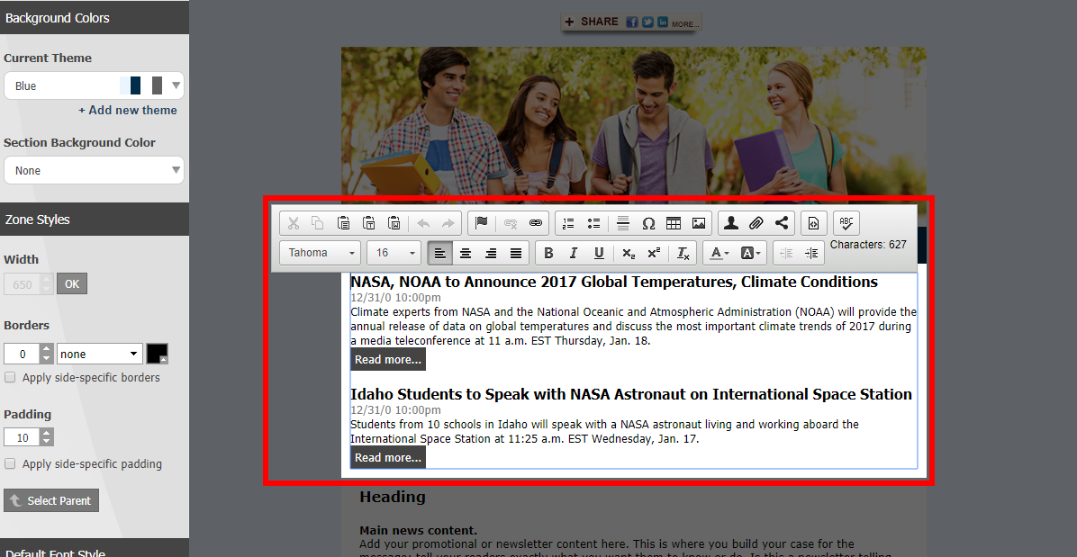1077x557 pixels.
Task: Click the Borders width number field
Action: click(x=23, y=354)
